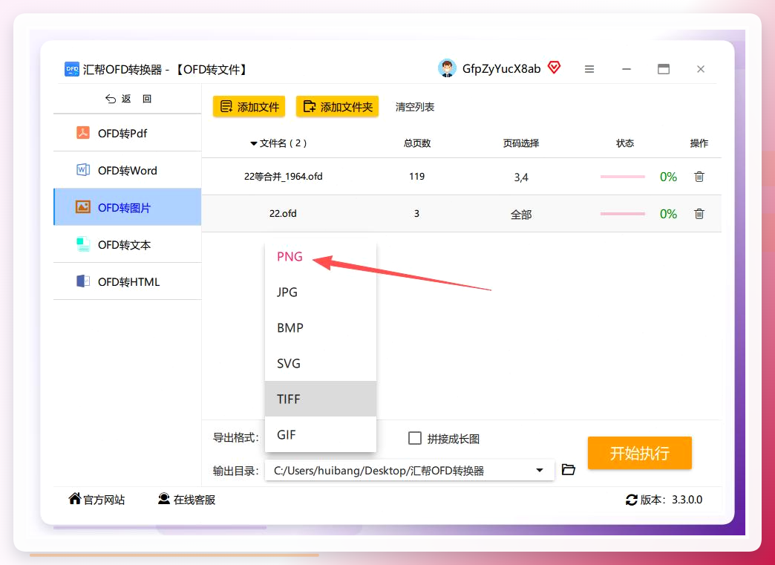Click progress bar of 22等合并_1964.ofd row

click(x=622, y=177)
